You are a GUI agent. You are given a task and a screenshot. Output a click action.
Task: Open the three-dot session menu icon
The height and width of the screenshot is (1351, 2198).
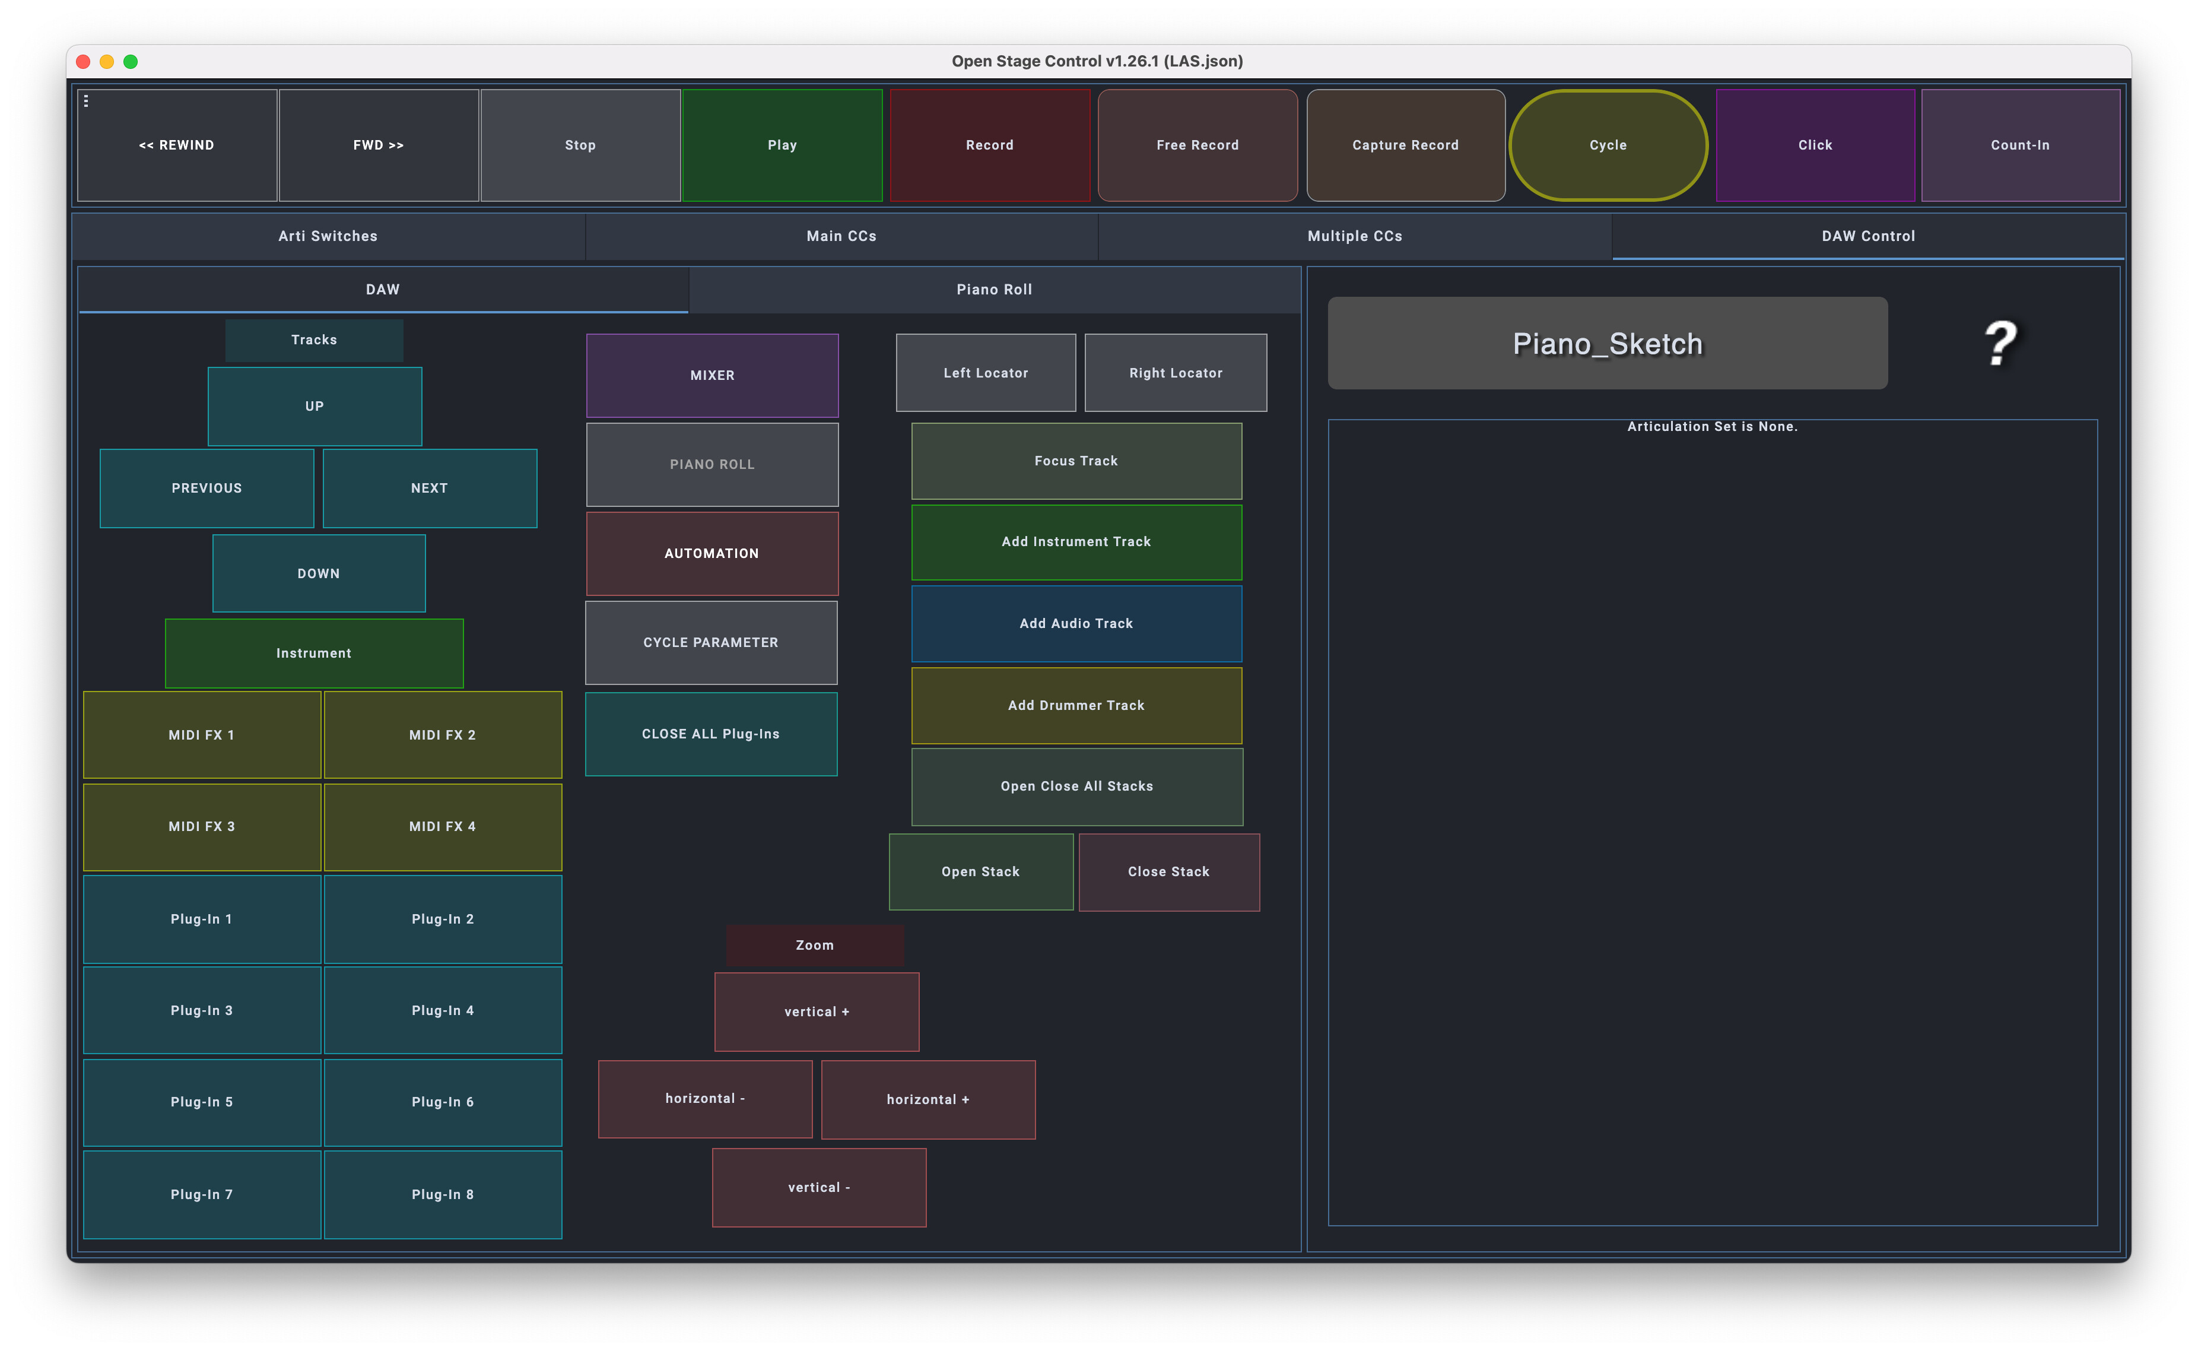[x=85, y=101]
